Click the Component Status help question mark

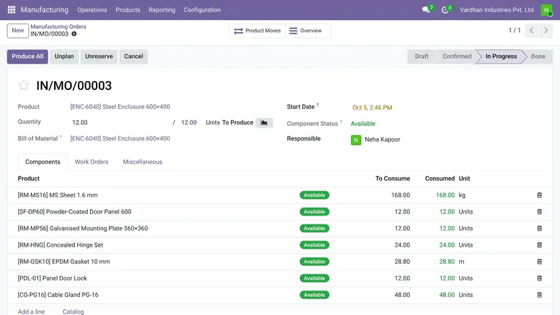point(341,122)
